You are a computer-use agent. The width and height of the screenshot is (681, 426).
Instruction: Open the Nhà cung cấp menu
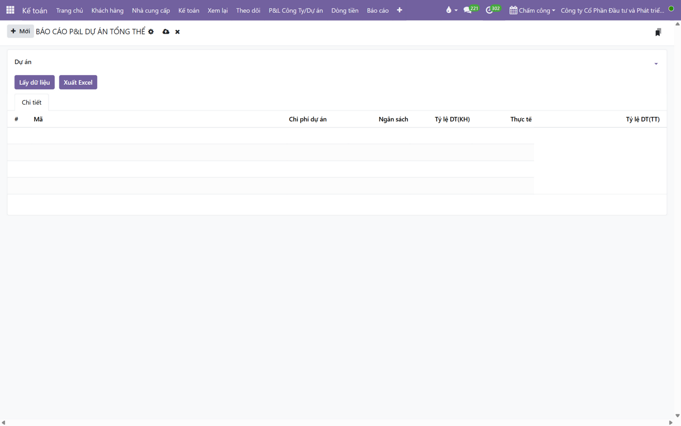click(151, 10)
